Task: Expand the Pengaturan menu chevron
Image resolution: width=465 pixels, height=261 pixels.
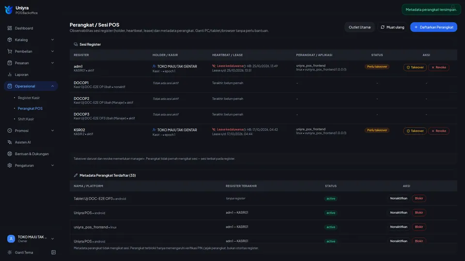Action: coord(52,165)
